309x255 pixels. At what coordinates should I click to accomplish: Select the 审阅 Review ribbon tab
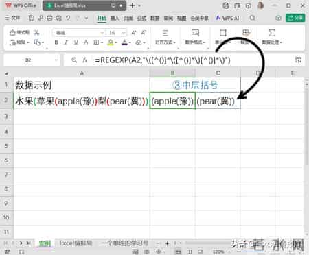(168, 18)
